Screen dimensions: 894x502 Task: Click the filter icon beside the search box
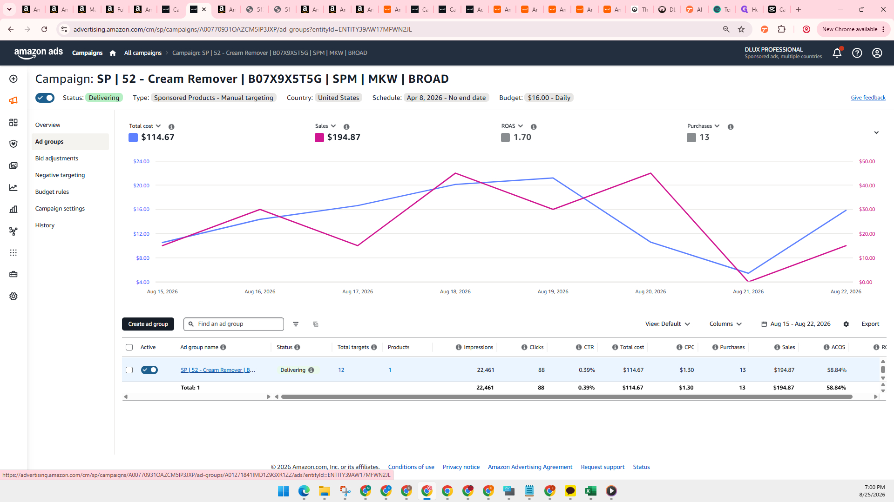pyautogui.click(x=296, y=324)
